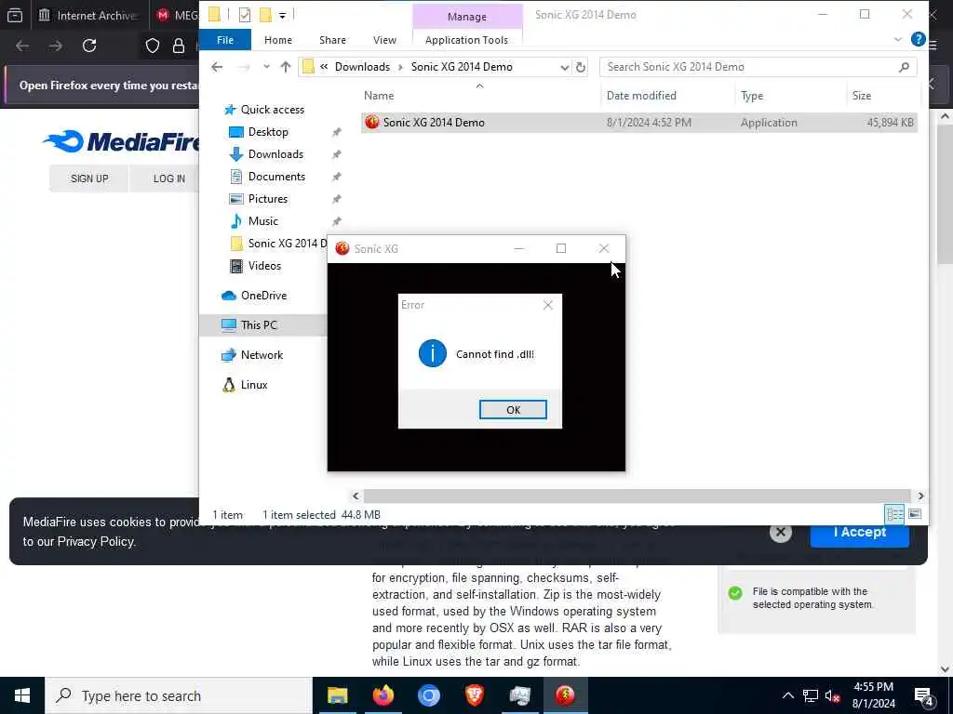Open Pictures in the navigation pane
Image resolution: width=953 pixels, height=714 pixels.
267,199
